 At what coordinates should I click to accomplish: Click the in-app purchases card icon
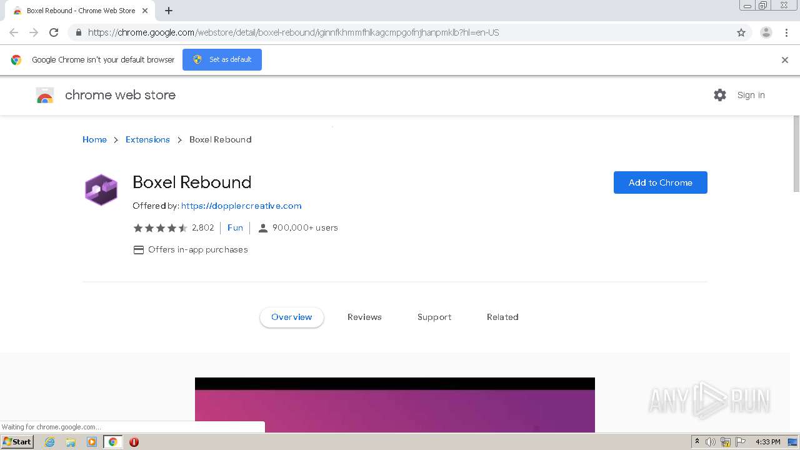(139, 250)
